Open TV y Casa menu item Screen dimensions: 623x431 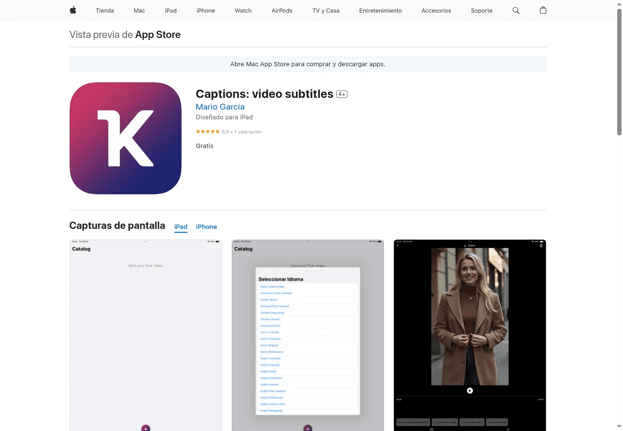(x=326, y=10)
